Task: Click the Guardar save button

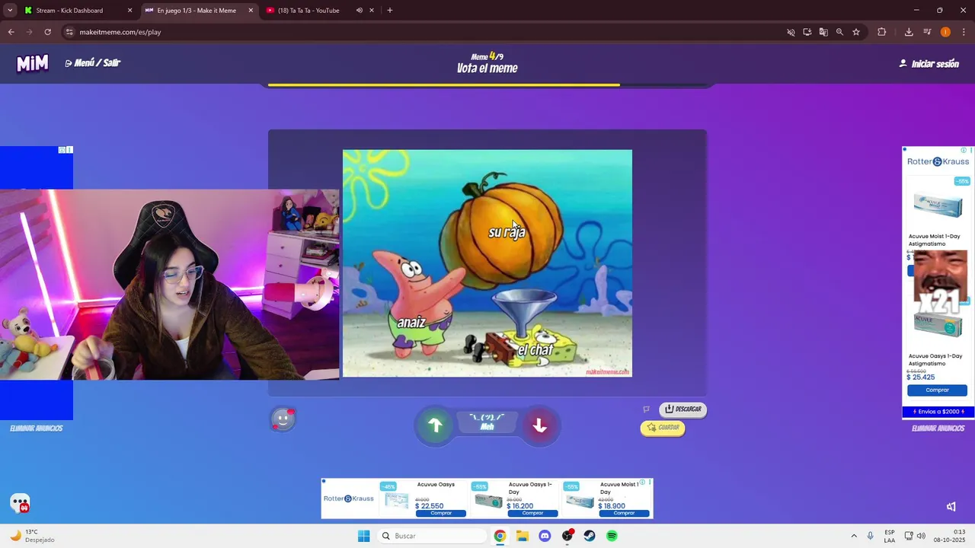Action: tap(663, 428)
